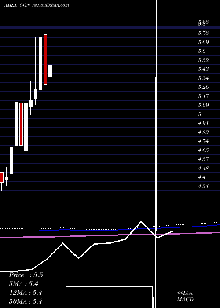Click the 5.26 price axis label
The image size is (220, 308).
[x=203, y=87]
